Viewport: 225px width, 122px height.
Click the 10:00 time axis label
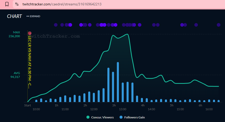(x=36, y=109)
